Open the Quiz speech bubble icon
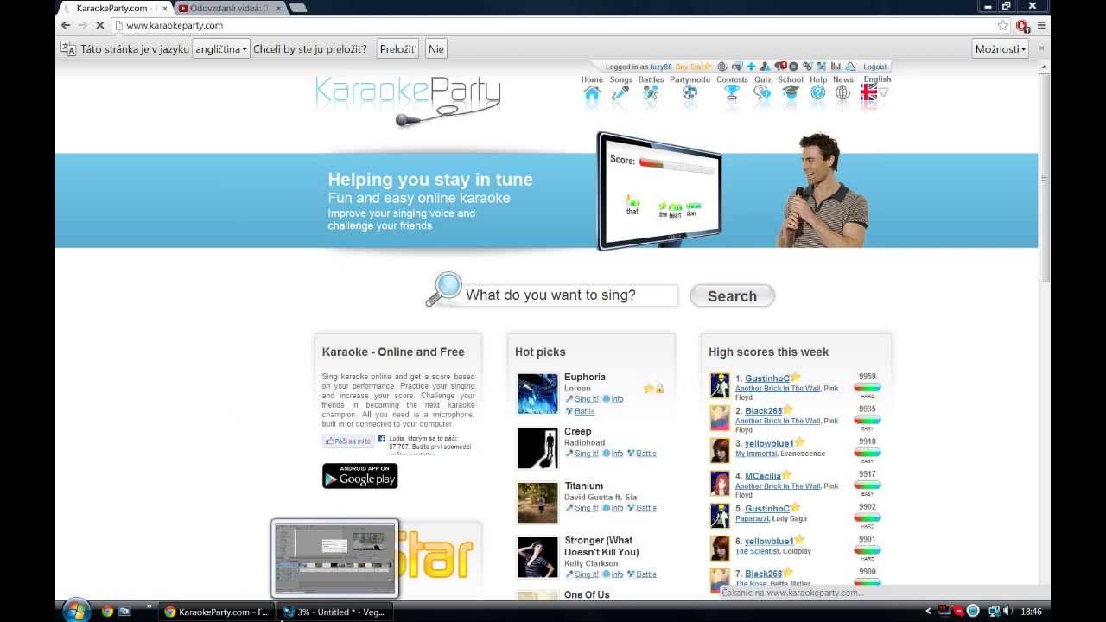This screenshot has height=622, width=1106. 762,93
